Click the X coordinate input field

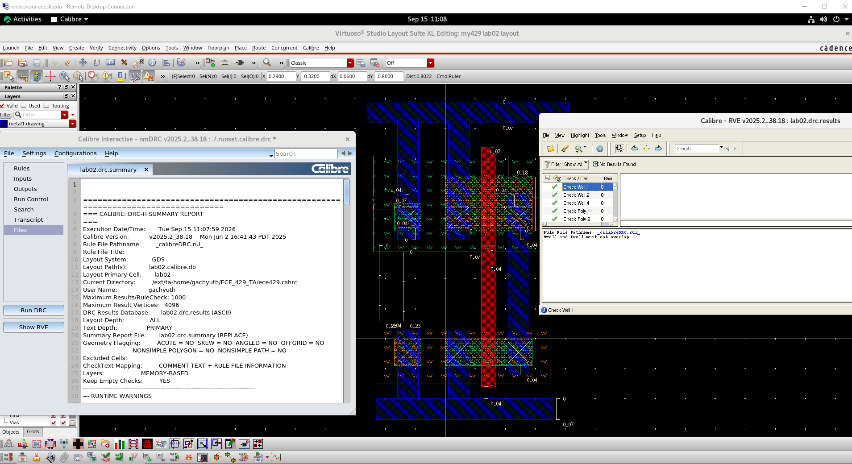281,76
